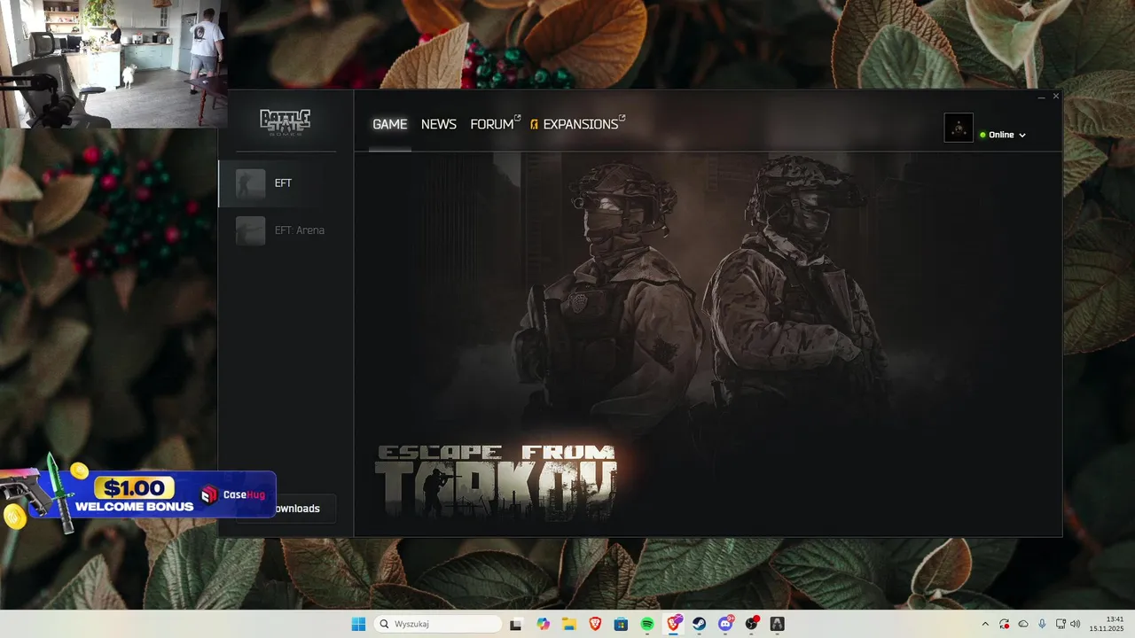The image size is (1135, 638).
Task: Open Spotify from the taskbar
Action: [x=647, y=624]
